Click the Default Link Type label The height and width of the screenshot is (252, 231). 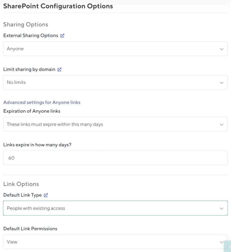(x=23, y=195)
